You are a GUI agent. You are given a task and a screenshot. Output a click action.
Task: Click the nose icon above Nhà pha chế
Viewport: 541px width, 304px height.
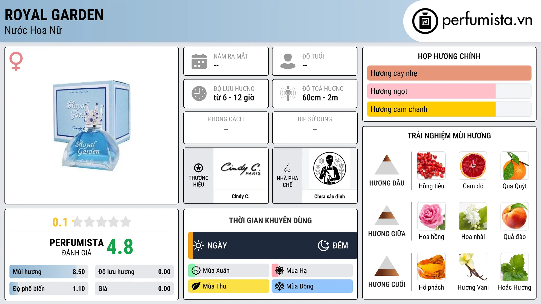click(287, 168)
